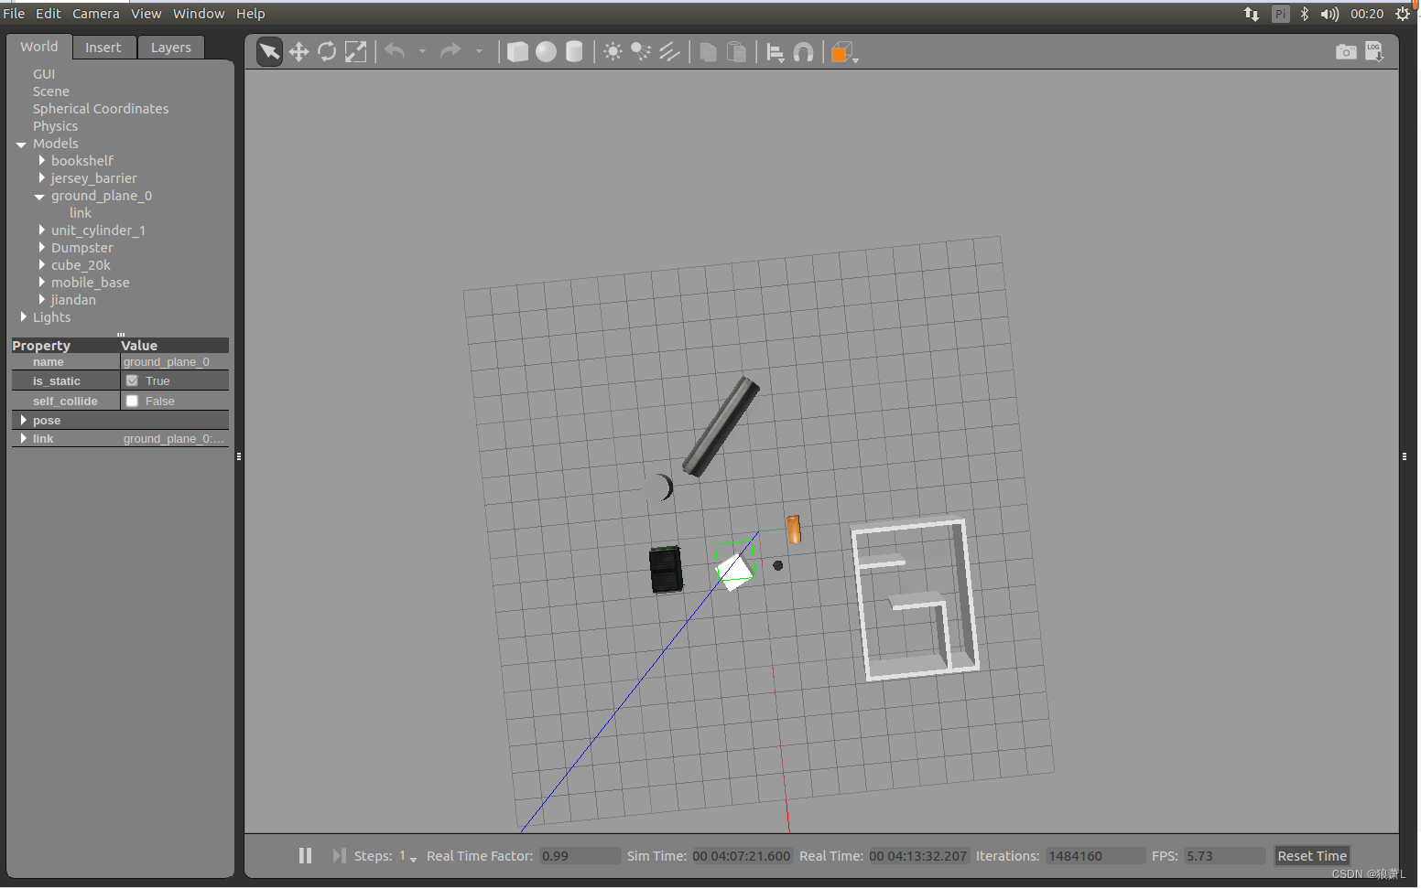Start data logging with the LOG icon
This screenshot has height=889, width=1421.
1374,51
